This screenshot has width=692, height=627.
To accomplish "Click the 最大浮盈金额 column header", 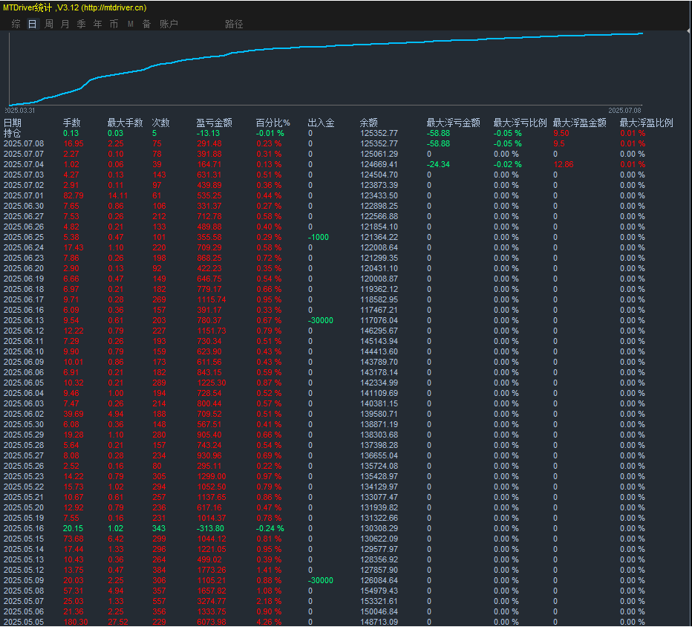I will click(x=579, y=123).
